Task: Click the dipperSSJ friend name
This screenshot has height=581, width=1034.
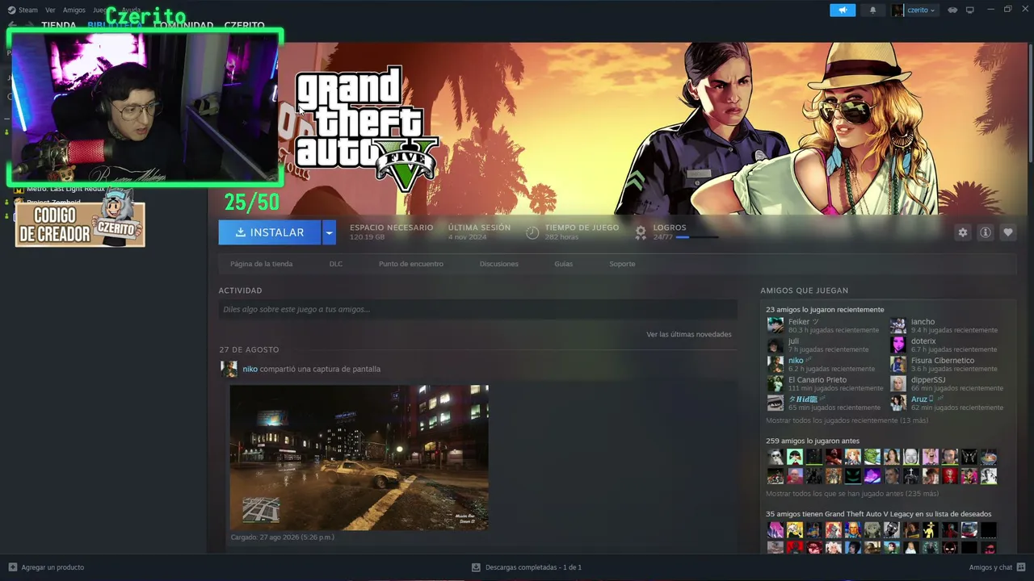Action: pyautogui.click(x=928, y=379)
